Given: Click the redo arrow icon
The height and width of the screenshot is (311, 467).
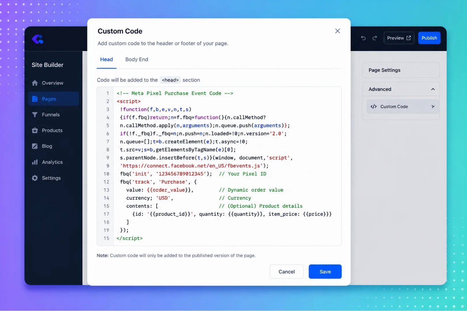Looking at the screenshot, I should pos(375,38).
